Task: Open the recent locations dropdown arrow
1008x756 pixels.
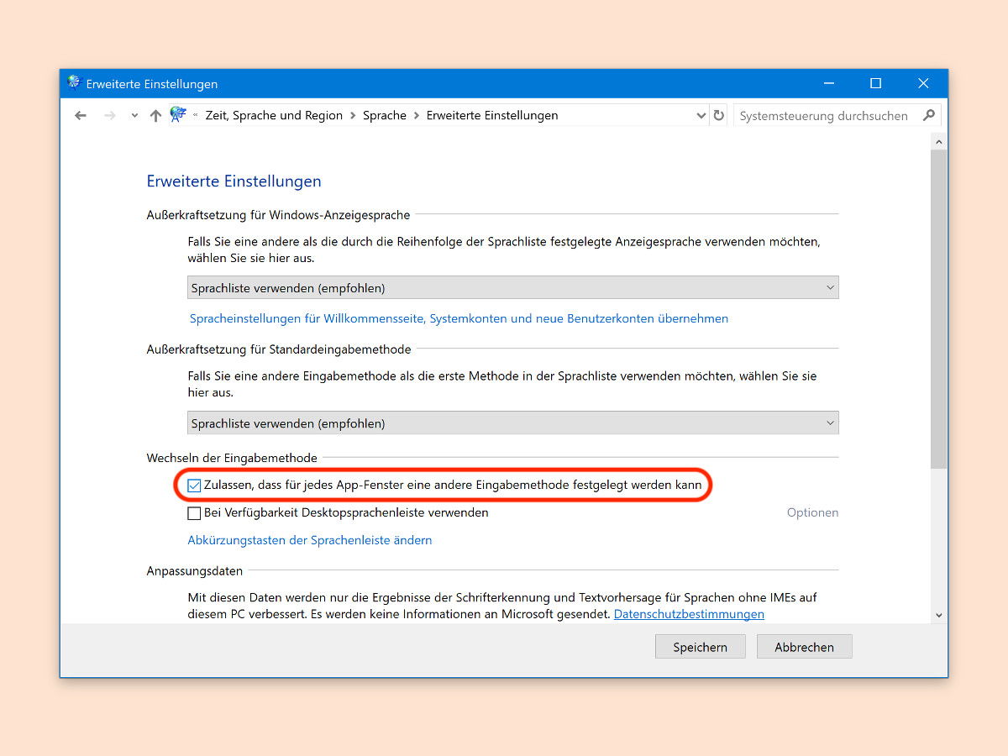Action: tap(134, 116)
